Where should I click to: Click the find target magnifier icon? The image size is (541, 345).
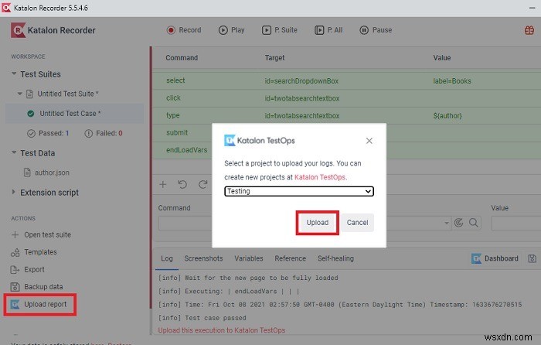coord(474,223)
